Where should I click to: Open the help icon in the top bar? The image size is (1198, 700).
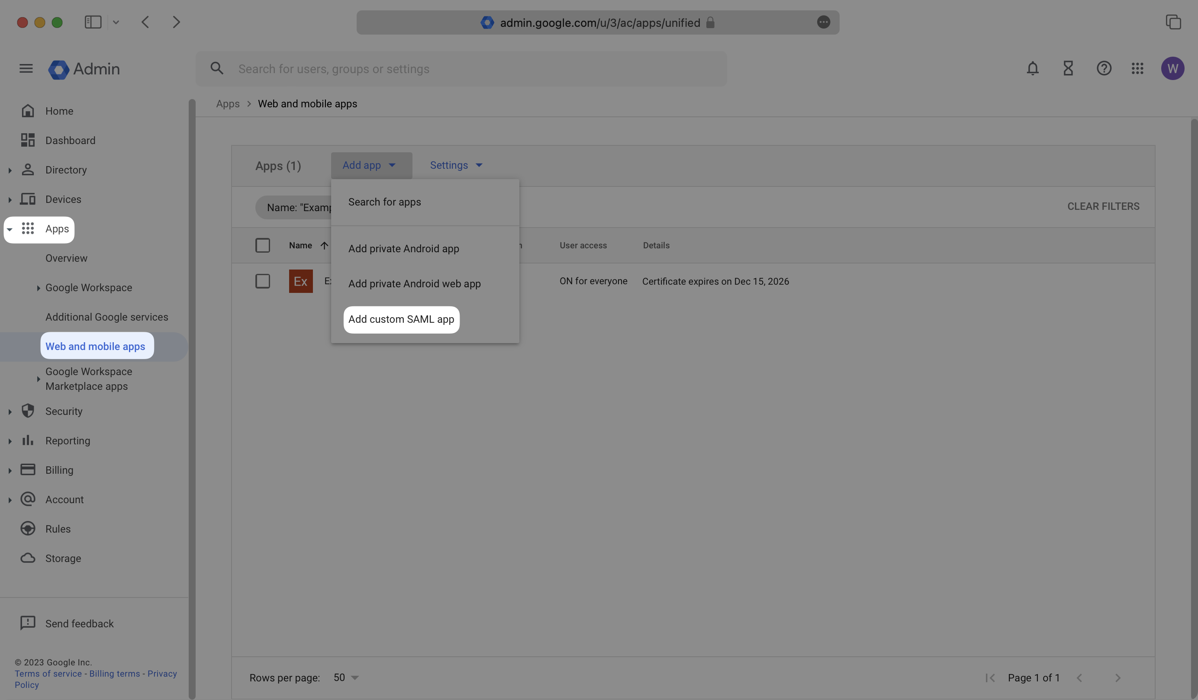tap(1104, 68)
